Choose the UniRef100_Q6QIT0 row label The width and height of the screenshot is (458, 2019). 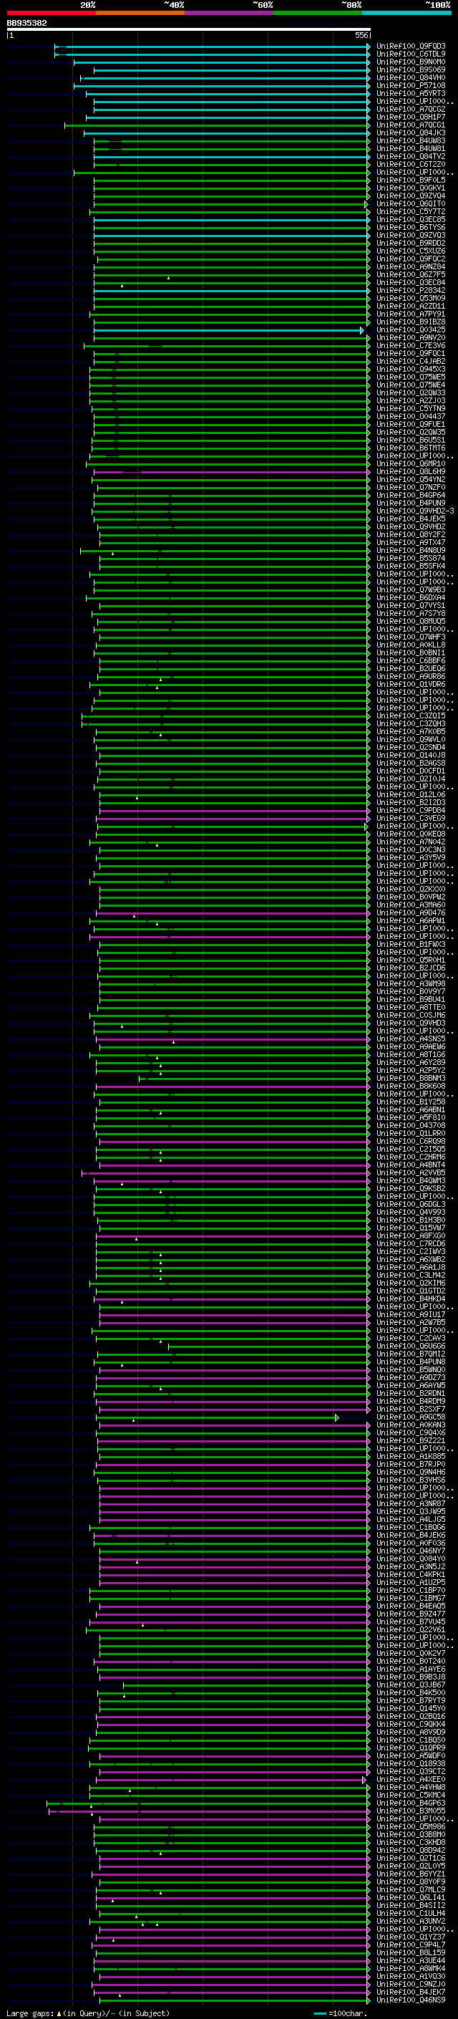pyautogui.click(x=410, y=204)
